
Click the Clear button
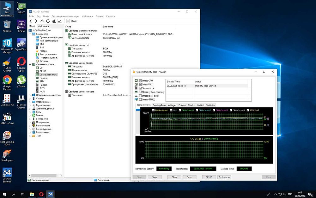click(x=174, y=177)
